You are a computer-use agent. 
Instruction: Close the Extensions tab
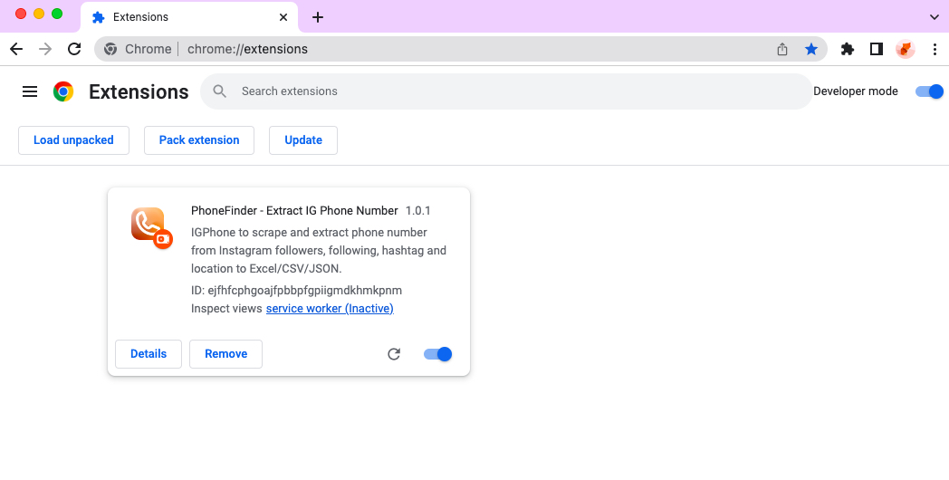point(283,17)
